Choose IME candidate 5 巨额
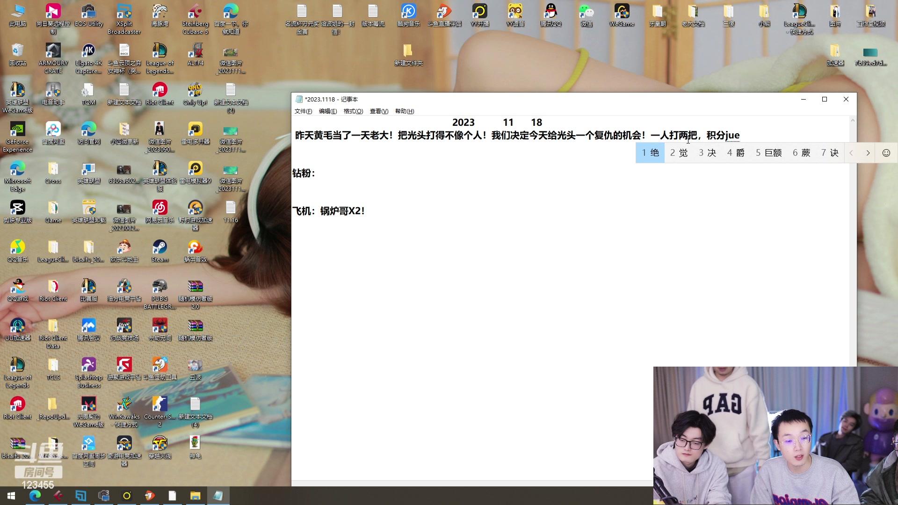 coord(768,153)
